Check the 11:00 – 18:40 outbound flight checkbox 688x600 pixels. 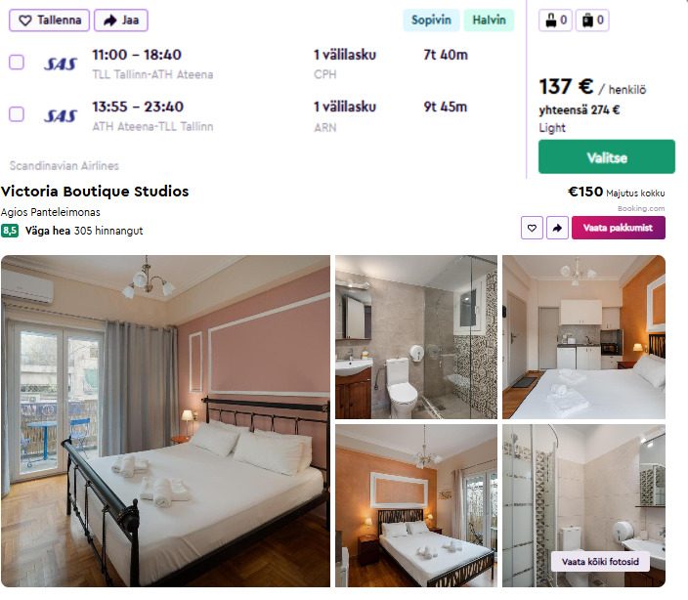(x=17, y=63)
